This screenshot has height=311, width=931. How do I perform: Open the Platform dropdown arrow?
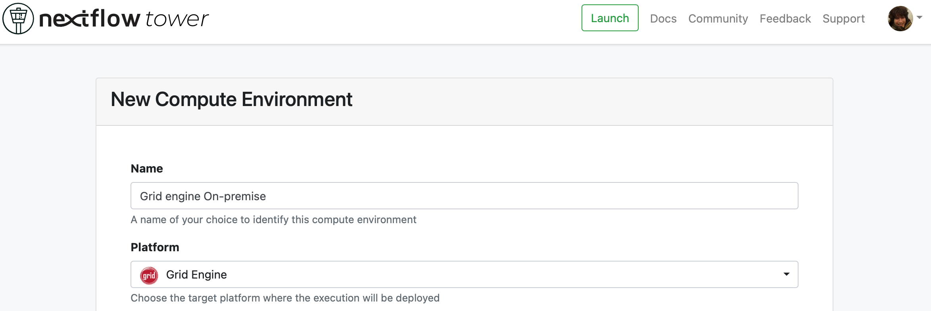pyautogui.click(x=786, y=274)
